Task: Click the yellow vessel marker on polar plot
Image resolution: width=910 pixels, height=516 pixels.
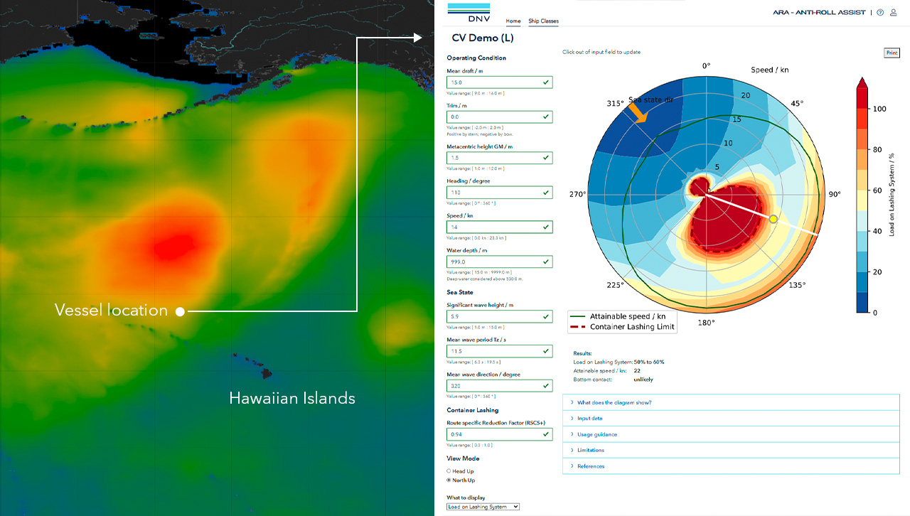Action: (773, 219)
